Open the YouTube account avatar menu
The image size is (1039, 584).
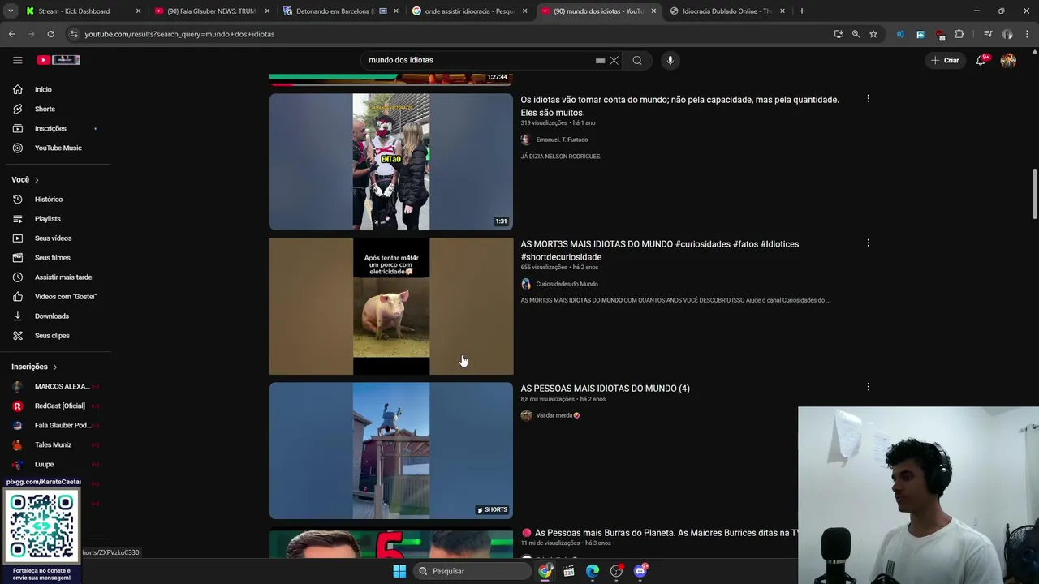click(x=1008, y=60)
